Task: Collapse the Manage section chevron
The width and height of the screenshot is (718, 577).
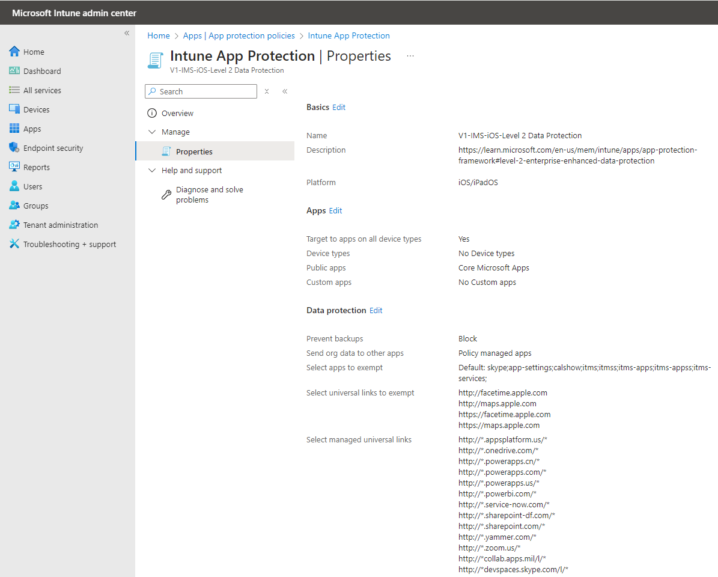Action: click(152, 132)
